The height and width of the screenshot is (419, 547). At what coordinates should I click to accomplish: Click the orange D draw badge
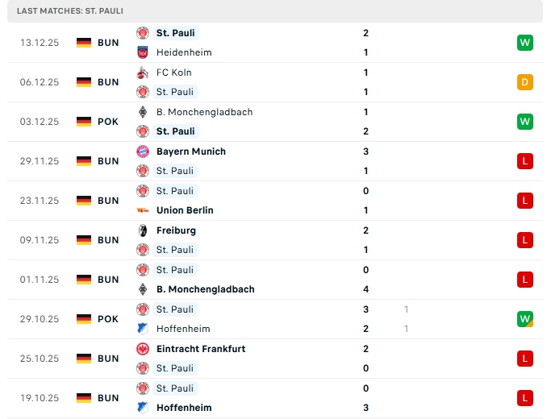click(525, 81)
